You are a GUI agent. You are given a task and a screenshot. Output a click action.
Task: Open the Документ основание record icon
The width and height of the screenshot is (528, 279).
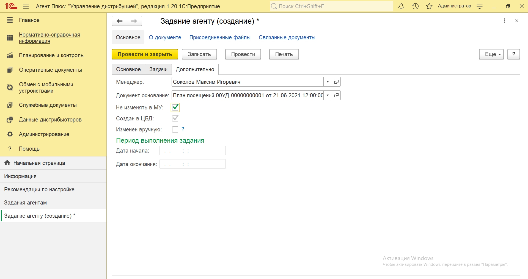[x=336, y=95]
